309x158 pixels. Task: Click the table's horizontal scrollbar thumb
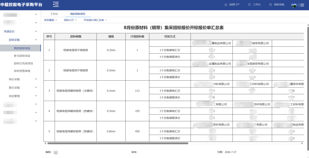point(118,143)
